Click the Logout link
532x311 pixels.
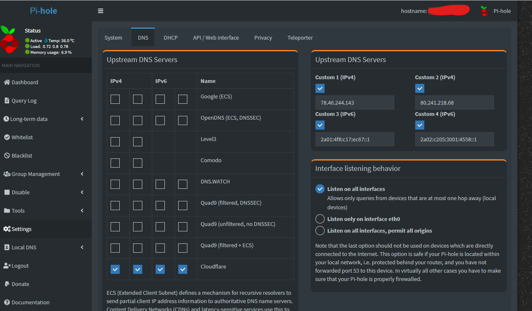tap(46, 266)
